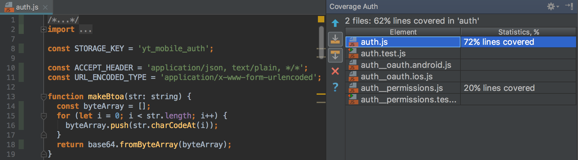Viewport: 578px width, 160px height.
Task: Select auth__oauth.ios.js in coverage list
Action: click(461, 76)
